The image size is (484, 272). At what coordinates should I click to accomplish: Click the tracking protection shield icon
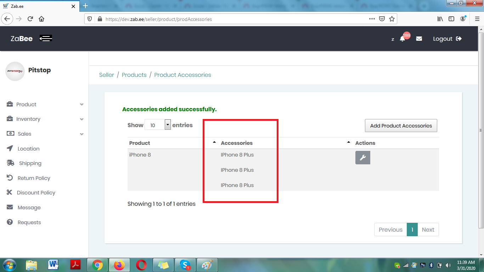pyautogui.click(x=90, y=19)
